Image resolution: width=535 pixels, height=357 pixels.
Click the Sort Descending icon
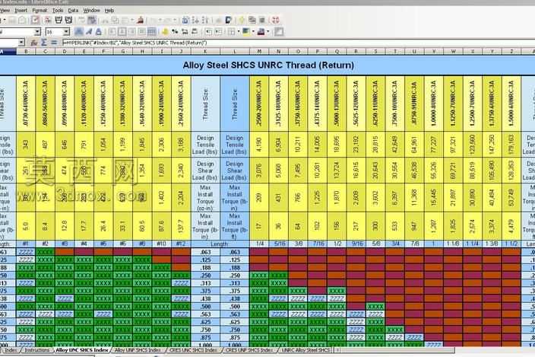click(x=205, y=20)
